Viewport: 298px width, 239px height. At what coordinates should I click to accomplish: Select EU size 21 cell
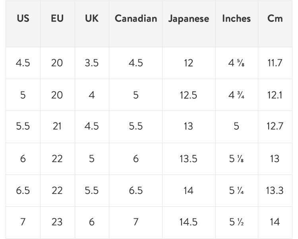[57, 126]
